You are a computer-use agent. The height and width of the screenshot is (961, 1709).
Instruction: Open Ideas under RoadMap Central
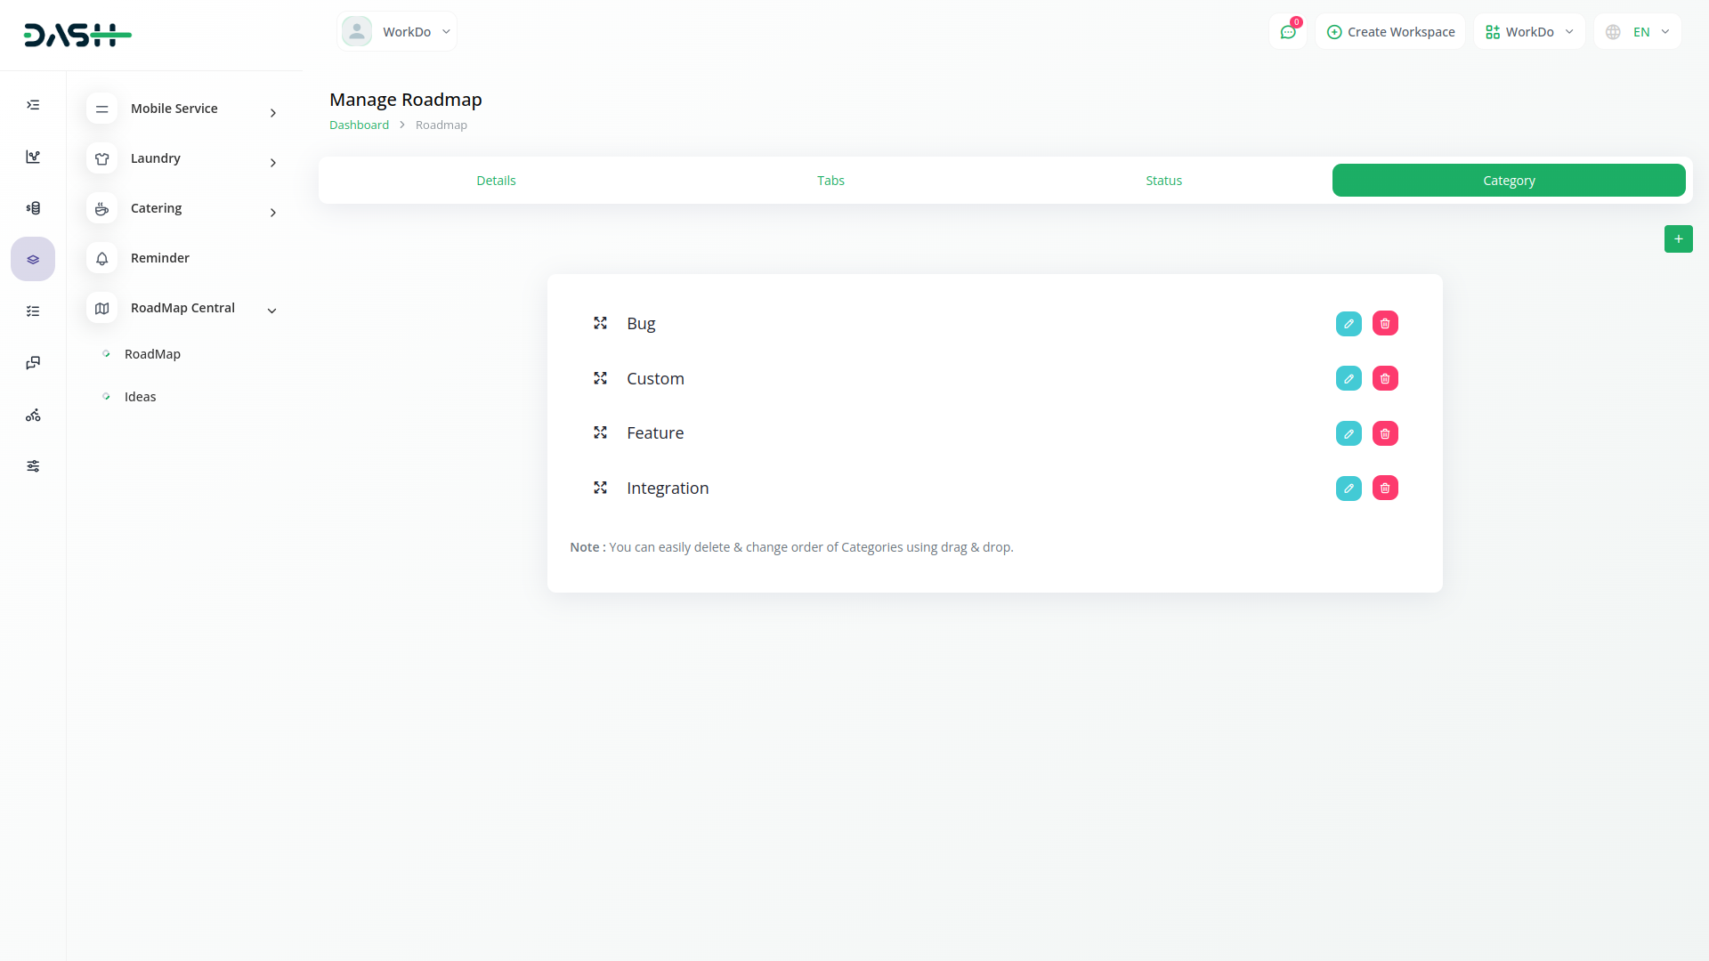[x=140, y=397]
